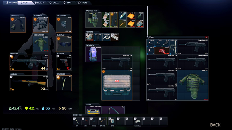Open the SKILLS tab
The image size is (232, 130).
tap(54, 3)
